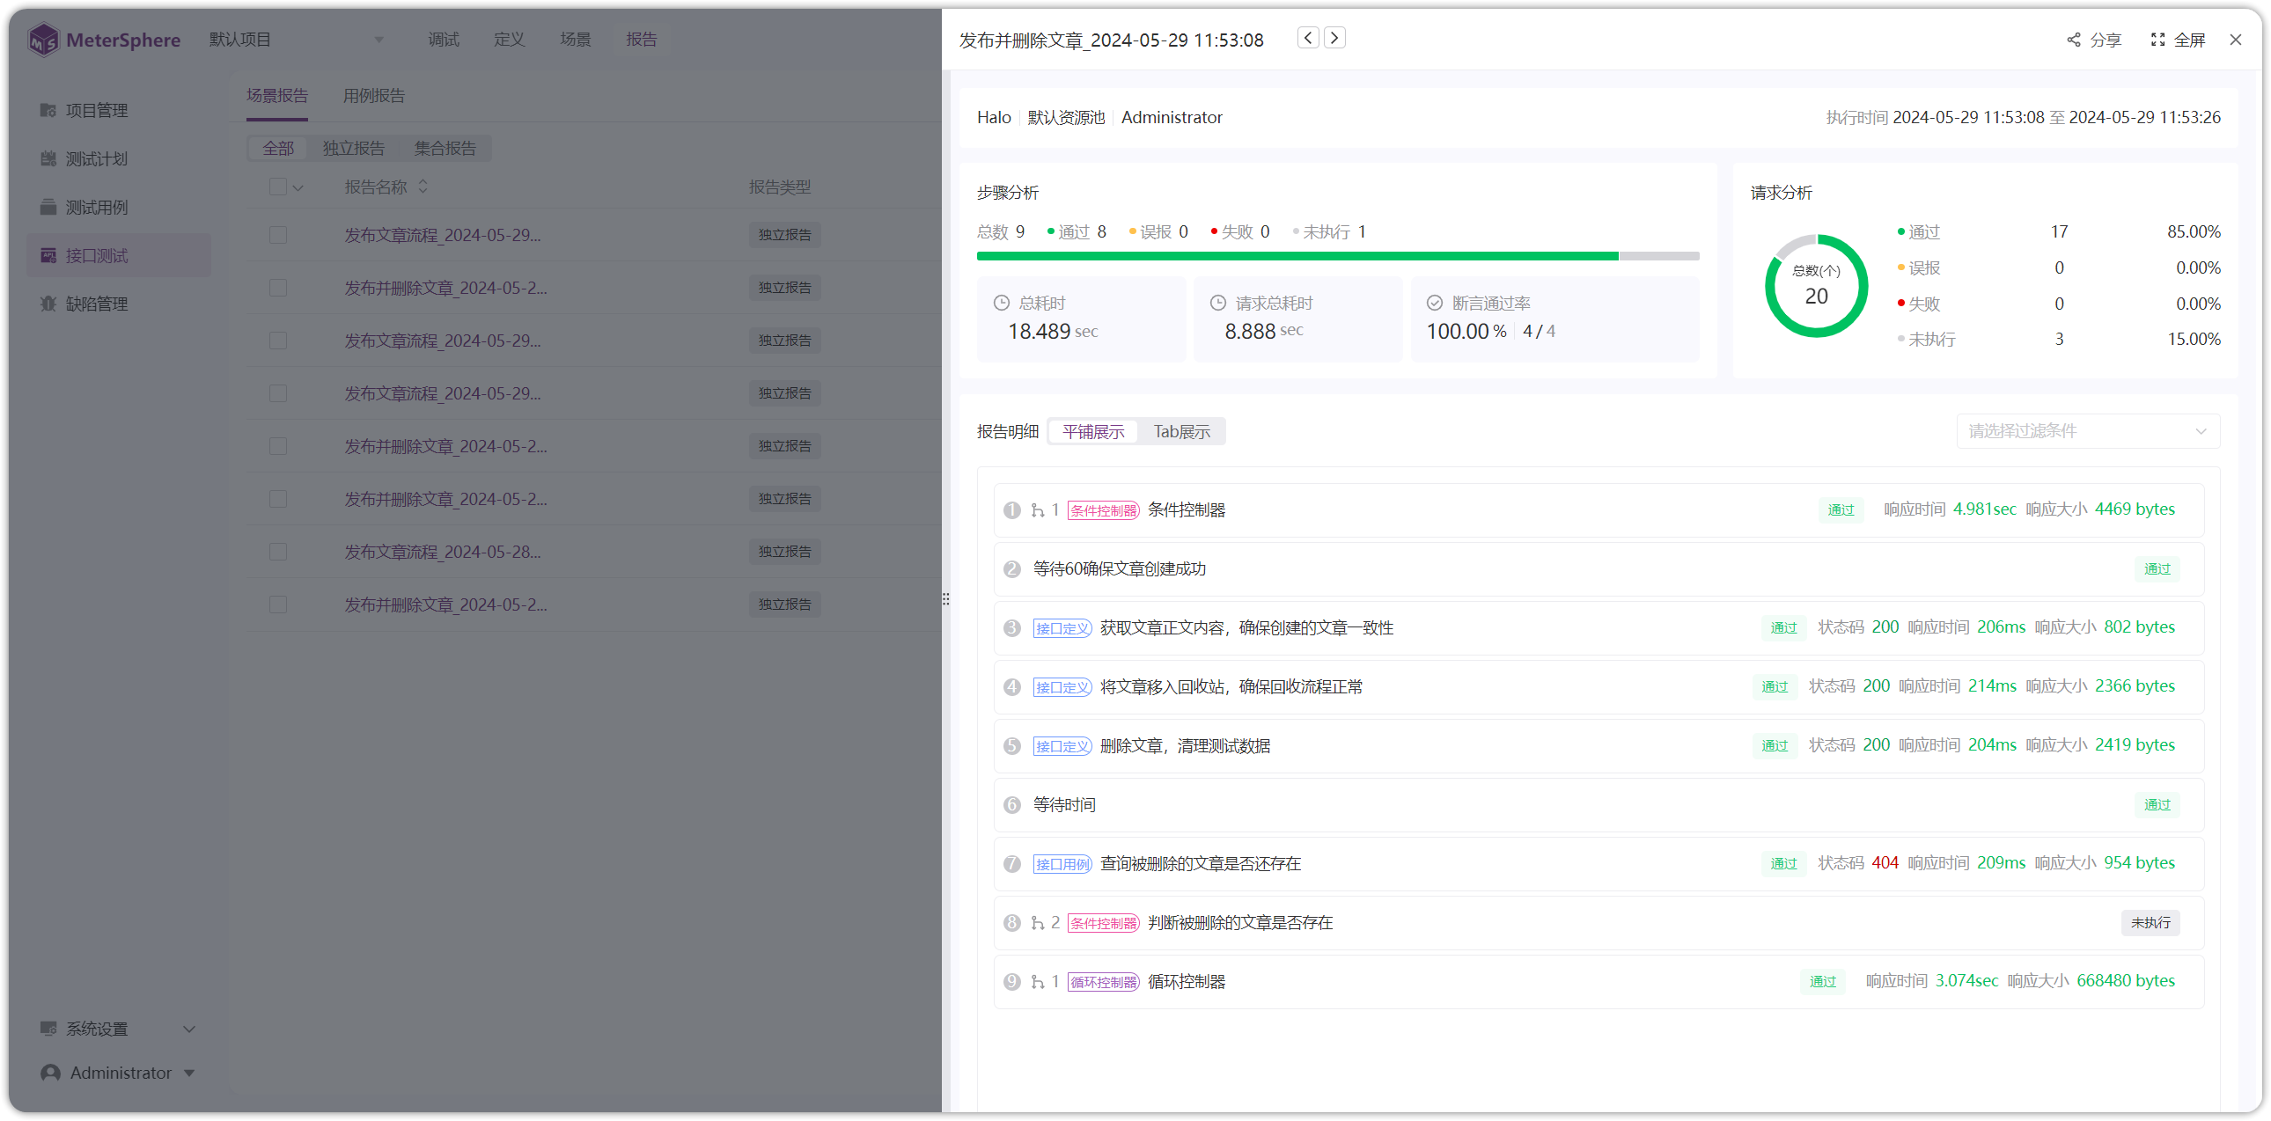2271x1121 pixels.
Task: Close the report detail drawer
Action: [2236, 40]
